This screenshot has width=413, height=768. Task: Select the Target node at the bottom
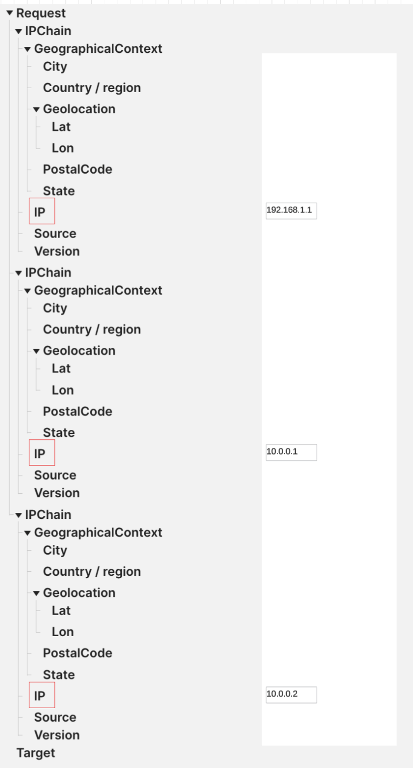click(37, 753)
